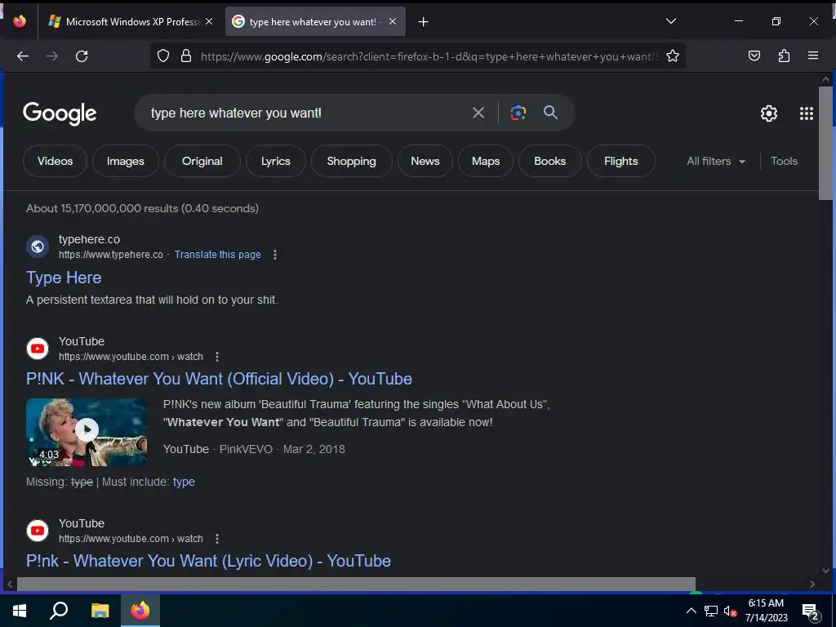
Task: Switch to Books results
Action: (x=549, y=161)
